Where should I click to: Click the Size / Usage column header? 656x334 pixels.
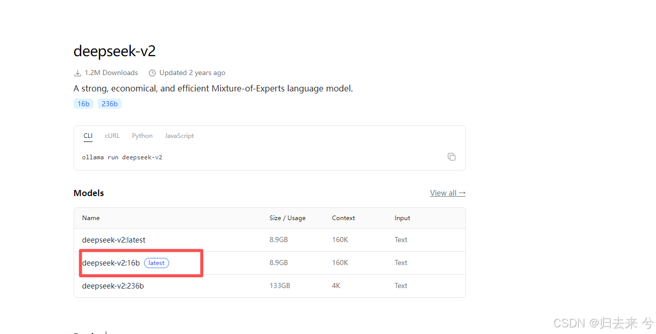click(288, 218)
